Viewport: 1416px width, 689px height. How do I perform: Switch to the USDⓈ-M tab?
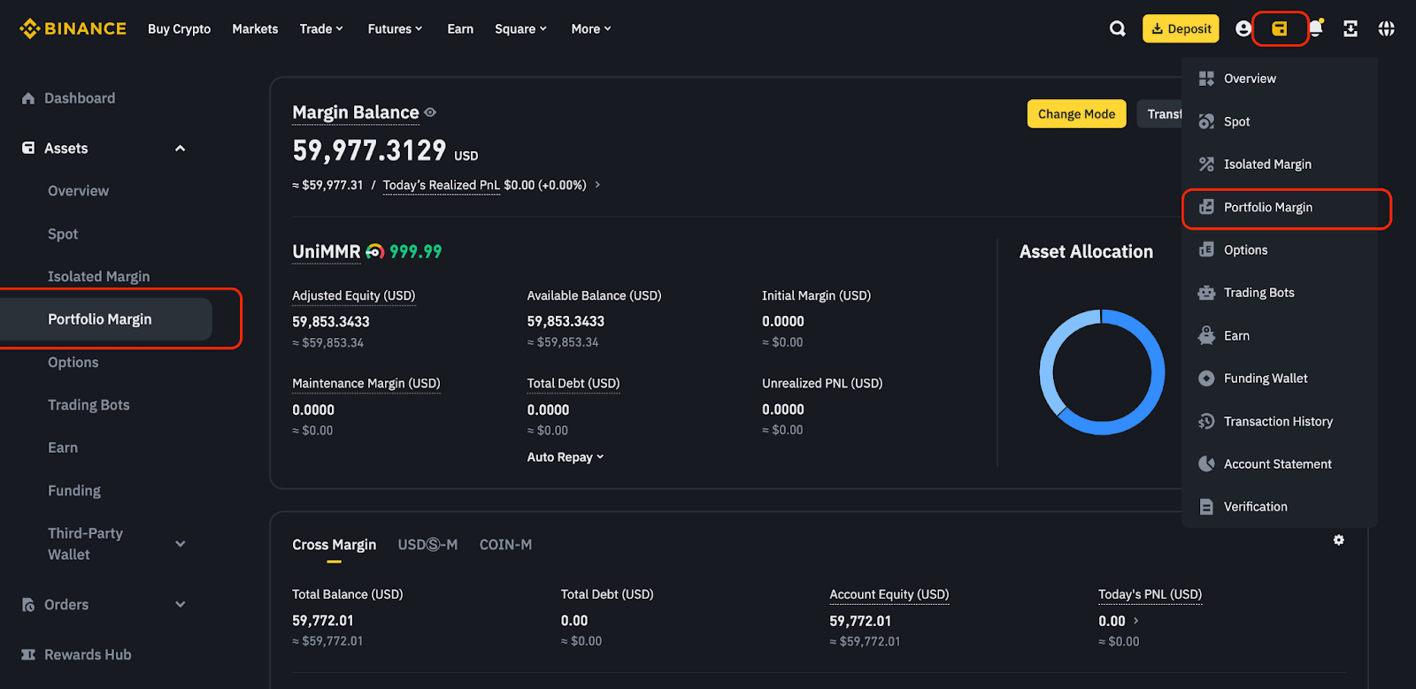click(x=427, y=545)
